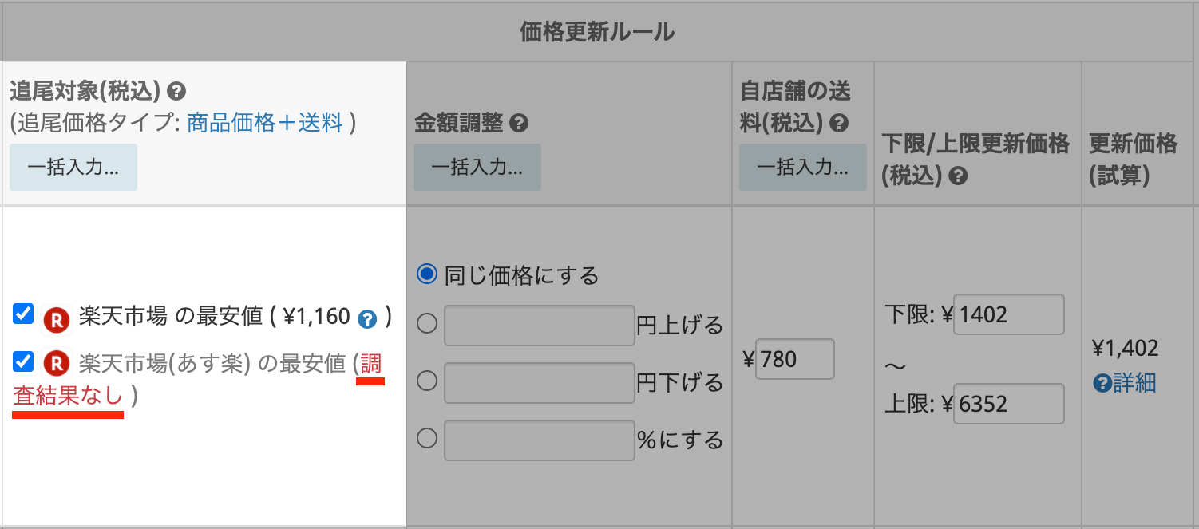Uncheck 楽天市場 の最安値 checkbox
The image size is (1199, 529).
(23, 314)
